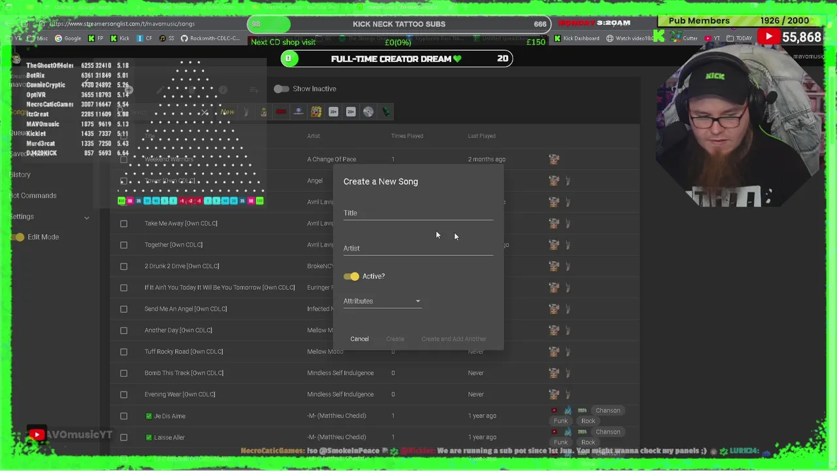Click avatar icon in Take Me Away row
Viewport: 837px width, 471px height.
(554, 223)
